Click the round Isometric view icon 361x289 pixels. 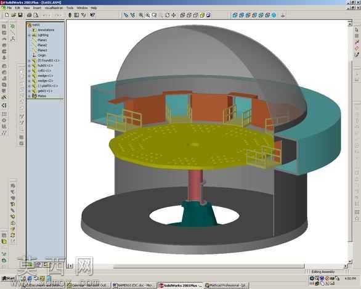point(274,15)
